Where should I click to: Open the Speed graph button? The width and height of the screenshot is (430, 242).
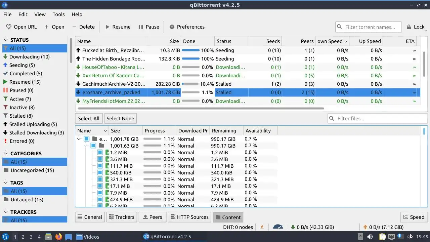(x=414, y=217)
